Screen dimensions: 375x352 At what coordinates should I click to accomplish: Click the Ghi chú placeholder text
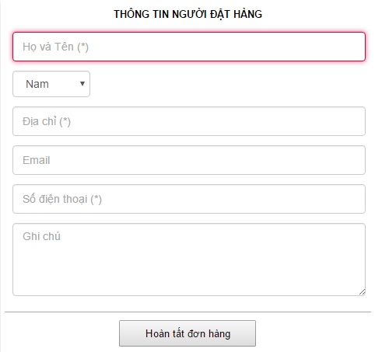point(41,236)
